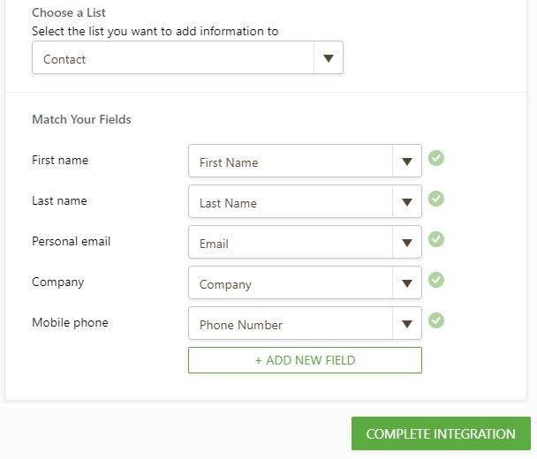Viewport: 537px width, 459px height.
Task: Click the green checkmark beside First Name
Action: (x=436, y=159)
